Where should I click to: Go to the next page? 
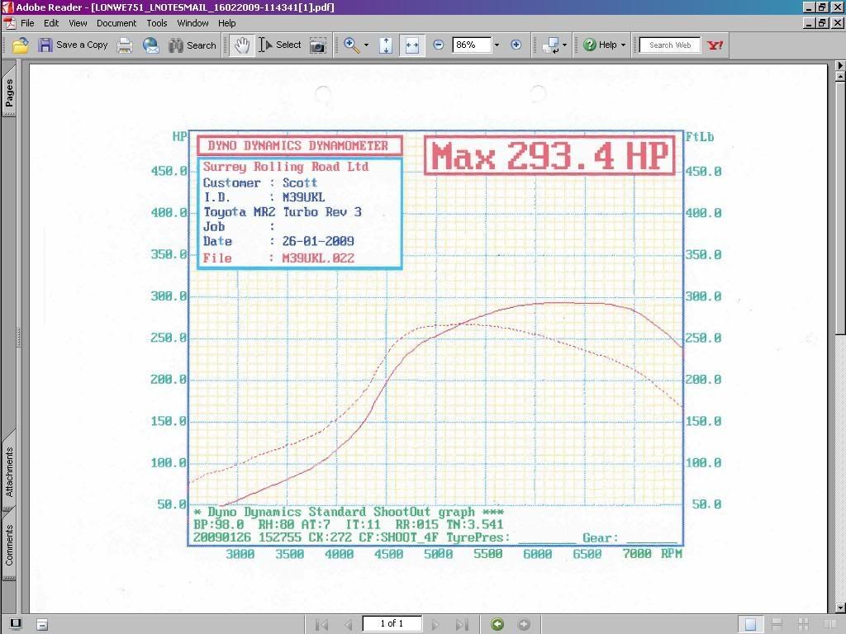click(x=435, y=624)
